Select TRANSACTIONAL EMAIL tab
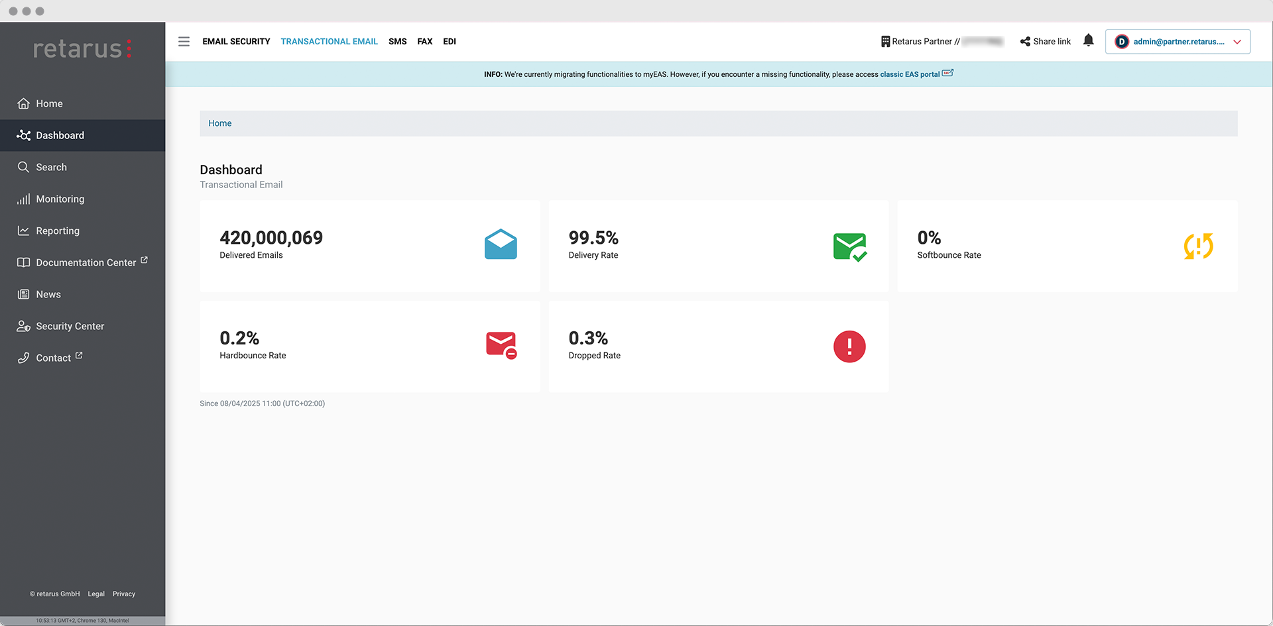Image resolution: width=1273 pixels, height=626 pixels. click(x=329, y=41)
